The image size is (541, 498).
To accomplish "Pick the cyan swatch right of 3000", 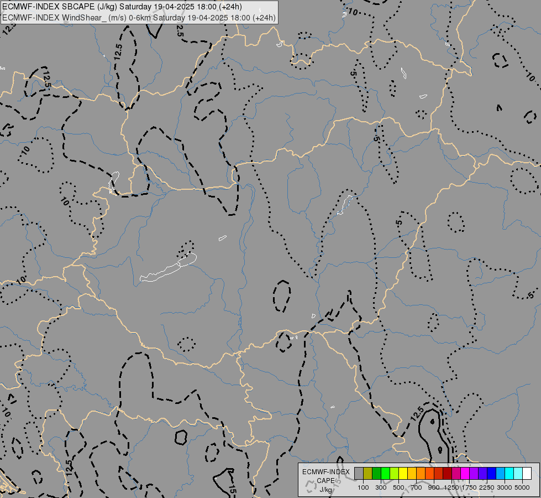I will 510,474.
